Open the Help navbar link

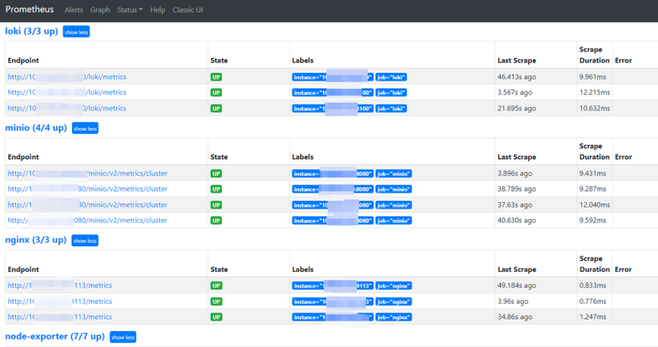[x=158, y=10]
